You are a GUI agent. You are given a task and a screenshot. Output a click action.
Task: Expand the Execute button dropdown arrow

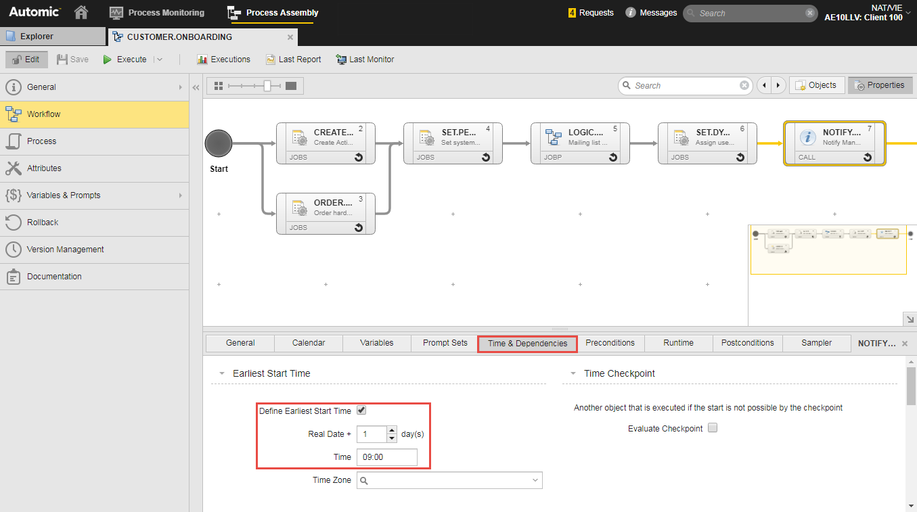pos(160,60)
